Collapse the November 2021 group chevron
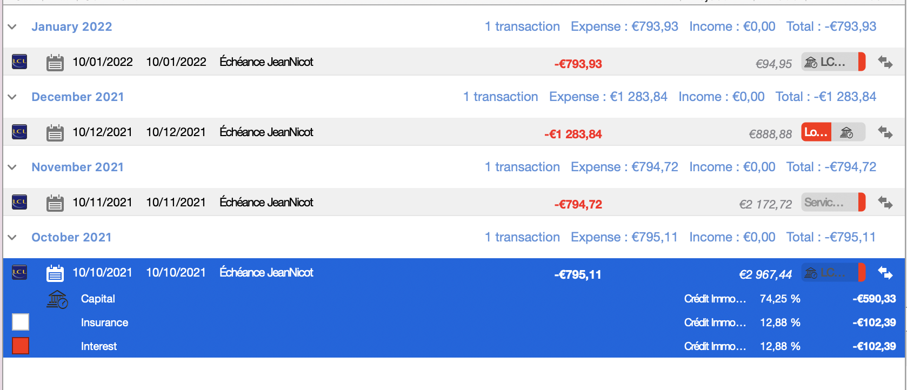Image resolution: width=907 pixels, height=390 pixels. click(12, 167)
